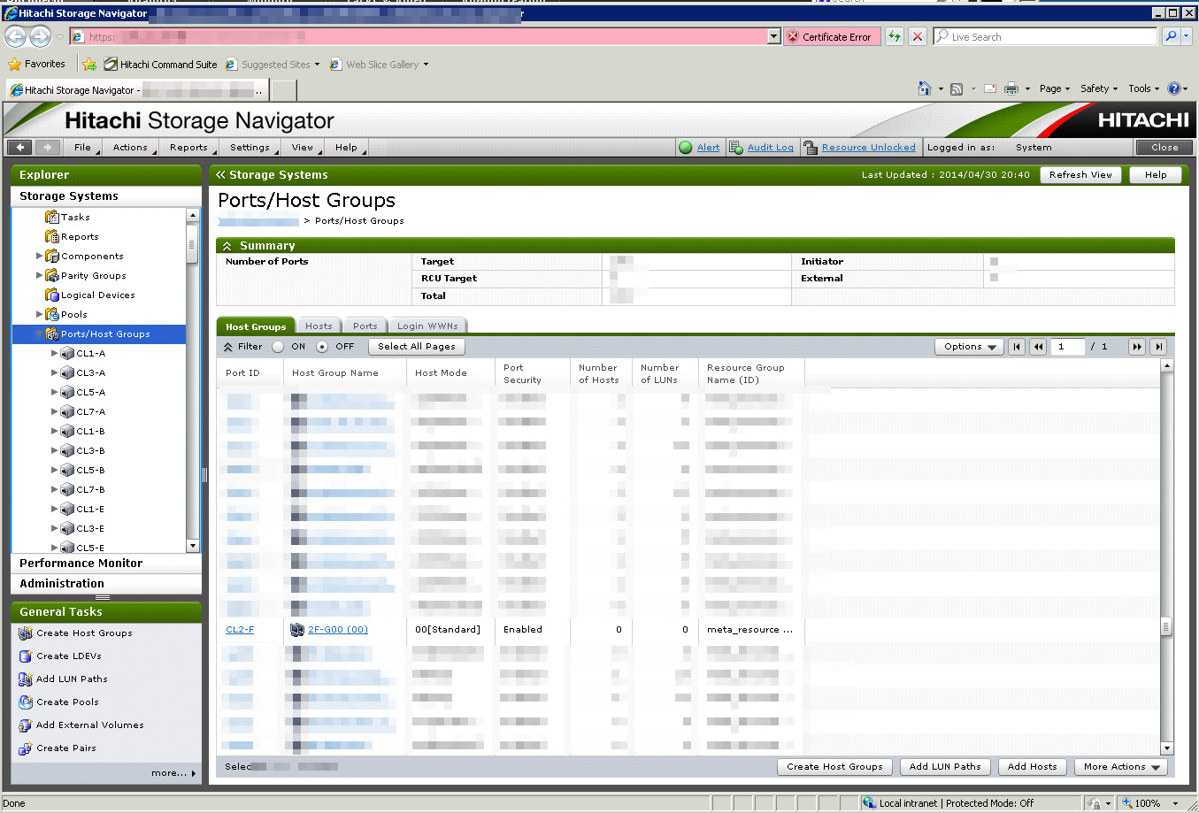Click the Add Hosts button

[1033, 767]
